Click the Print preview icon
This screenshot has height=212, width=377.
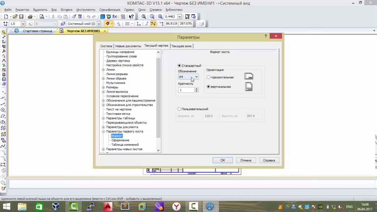pos(42,17)
